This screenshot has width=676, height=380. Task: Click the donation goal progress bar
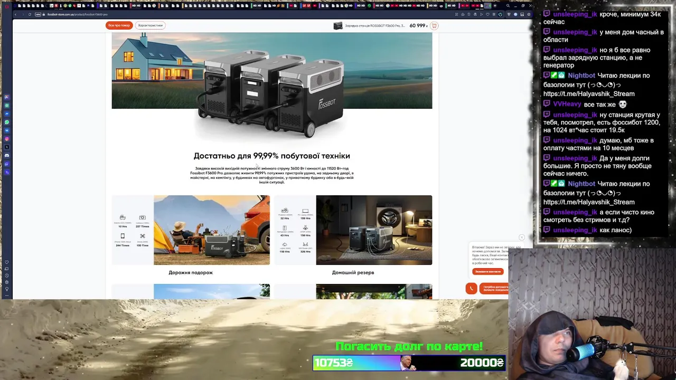click(x=409, y=363)
